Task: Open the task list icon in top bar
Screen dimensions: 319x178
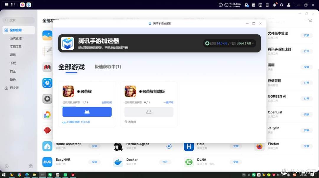Action: pos(268,5)
